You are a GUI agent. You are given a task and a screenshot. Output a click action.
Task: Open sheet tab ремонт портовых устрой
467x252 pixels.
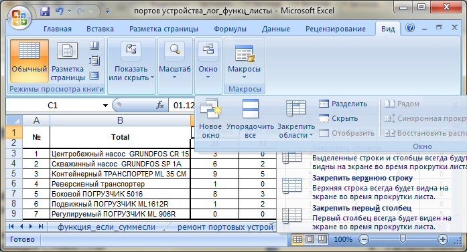225,227
